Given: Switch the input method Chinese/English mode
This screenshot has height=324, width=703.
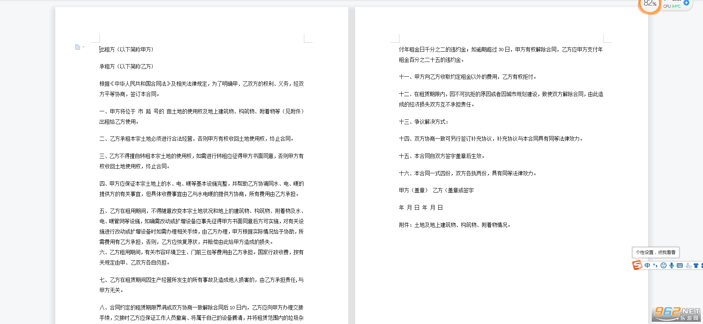Looking at the screenshot, I should tap(647, 265).
